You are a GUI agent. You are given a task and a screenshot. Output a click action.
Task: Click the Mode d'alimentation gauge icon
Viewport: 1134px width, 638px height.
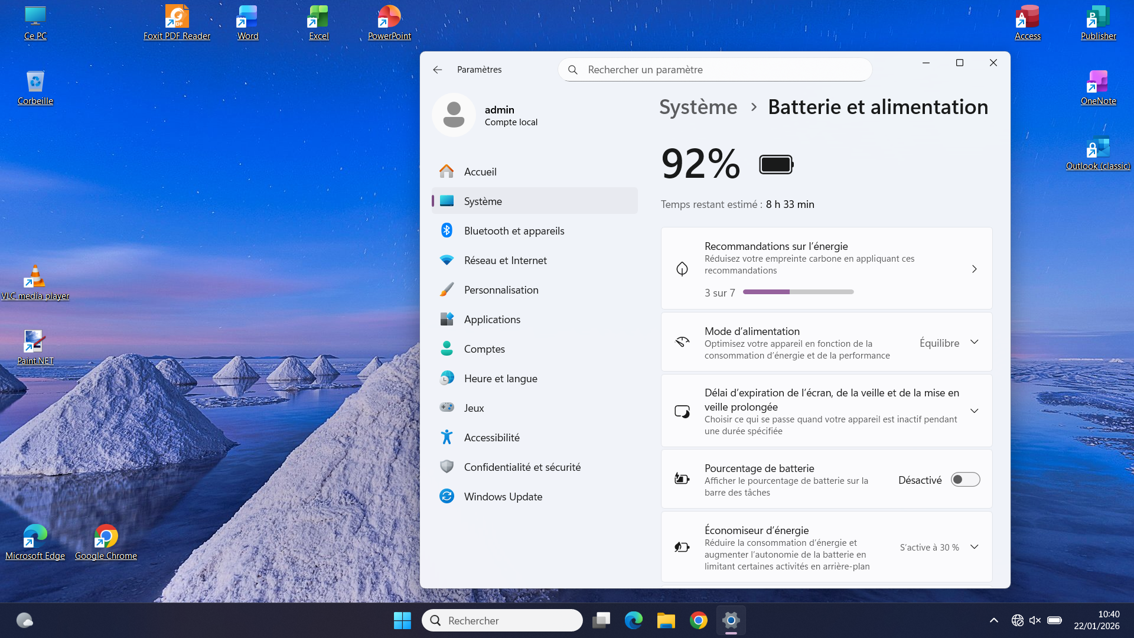682,342
